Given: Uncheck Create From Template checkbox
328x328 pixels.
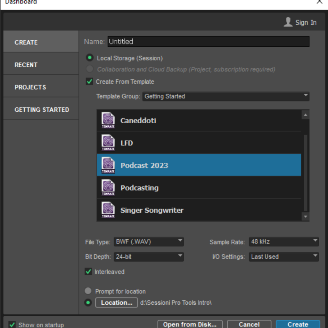Looking at the screenshot, I should (89, 82).
